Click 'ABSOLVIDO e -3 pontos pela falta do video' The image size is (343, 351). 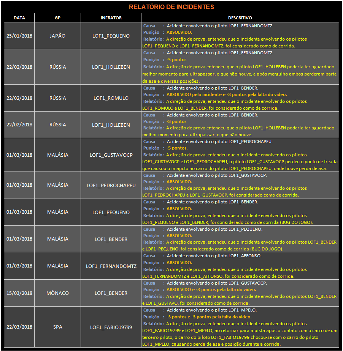point(211,290)
